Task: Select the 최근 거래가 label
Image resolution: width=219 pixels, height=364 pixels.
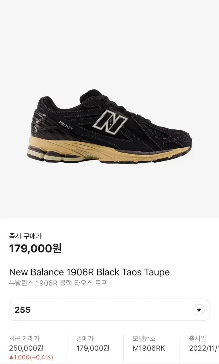Action: pyautogui.click(x=24, y=339)
